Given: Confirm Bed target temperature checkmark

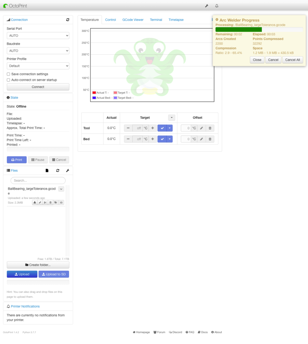Looking at the screenshot, I should (x=162, y=139).
